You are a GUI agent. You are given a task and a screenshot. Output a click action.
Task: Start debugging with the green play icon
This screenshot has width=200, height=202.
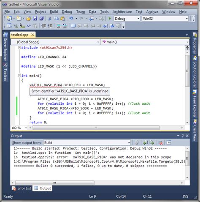point(110,19)
